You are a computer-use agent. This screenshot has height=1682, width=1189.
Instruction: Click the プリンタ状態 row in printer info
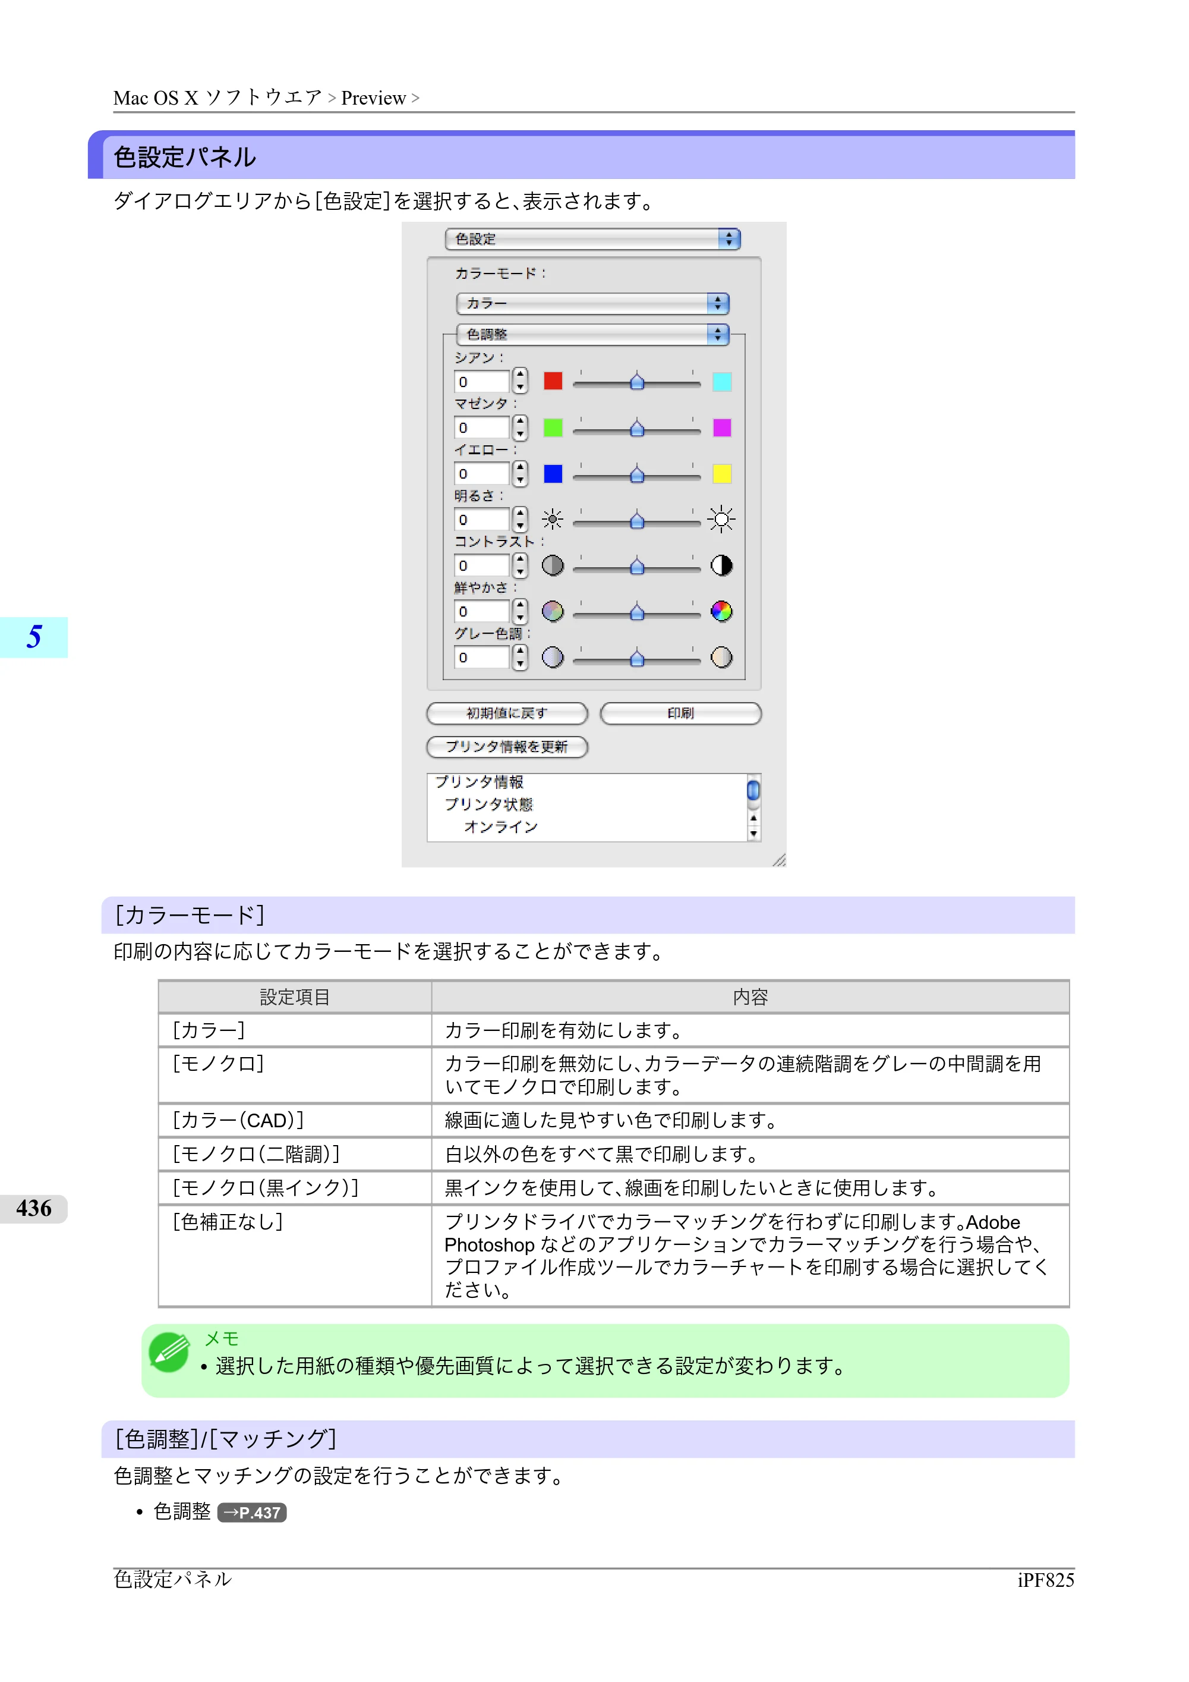coord(488,804)
